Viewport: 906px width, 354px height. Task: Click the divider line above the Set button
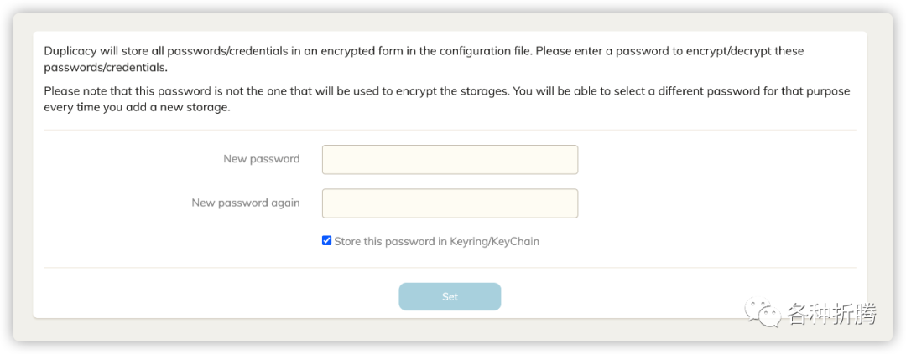point(450,268)
